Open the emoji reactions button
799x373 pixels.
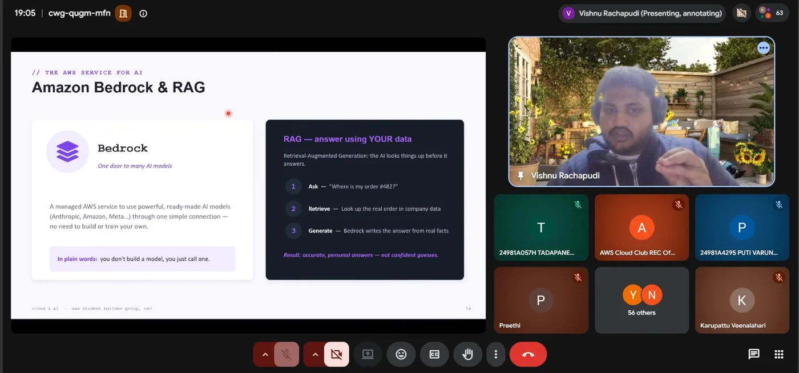[x=401, y=354]
